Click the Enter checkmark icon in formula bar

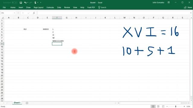point(29,13)
